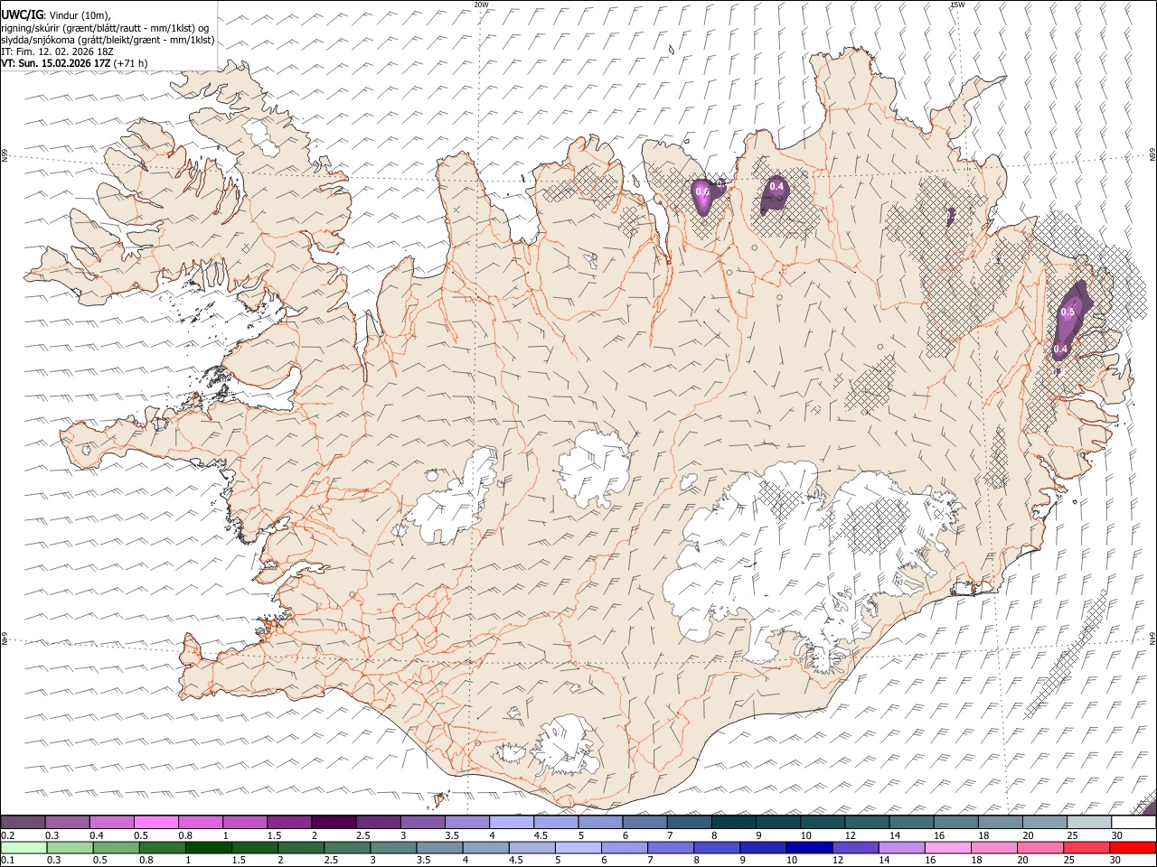Click the 'rigning/skúrir' legend description line
1157x867 pixels.
(105, 28)
